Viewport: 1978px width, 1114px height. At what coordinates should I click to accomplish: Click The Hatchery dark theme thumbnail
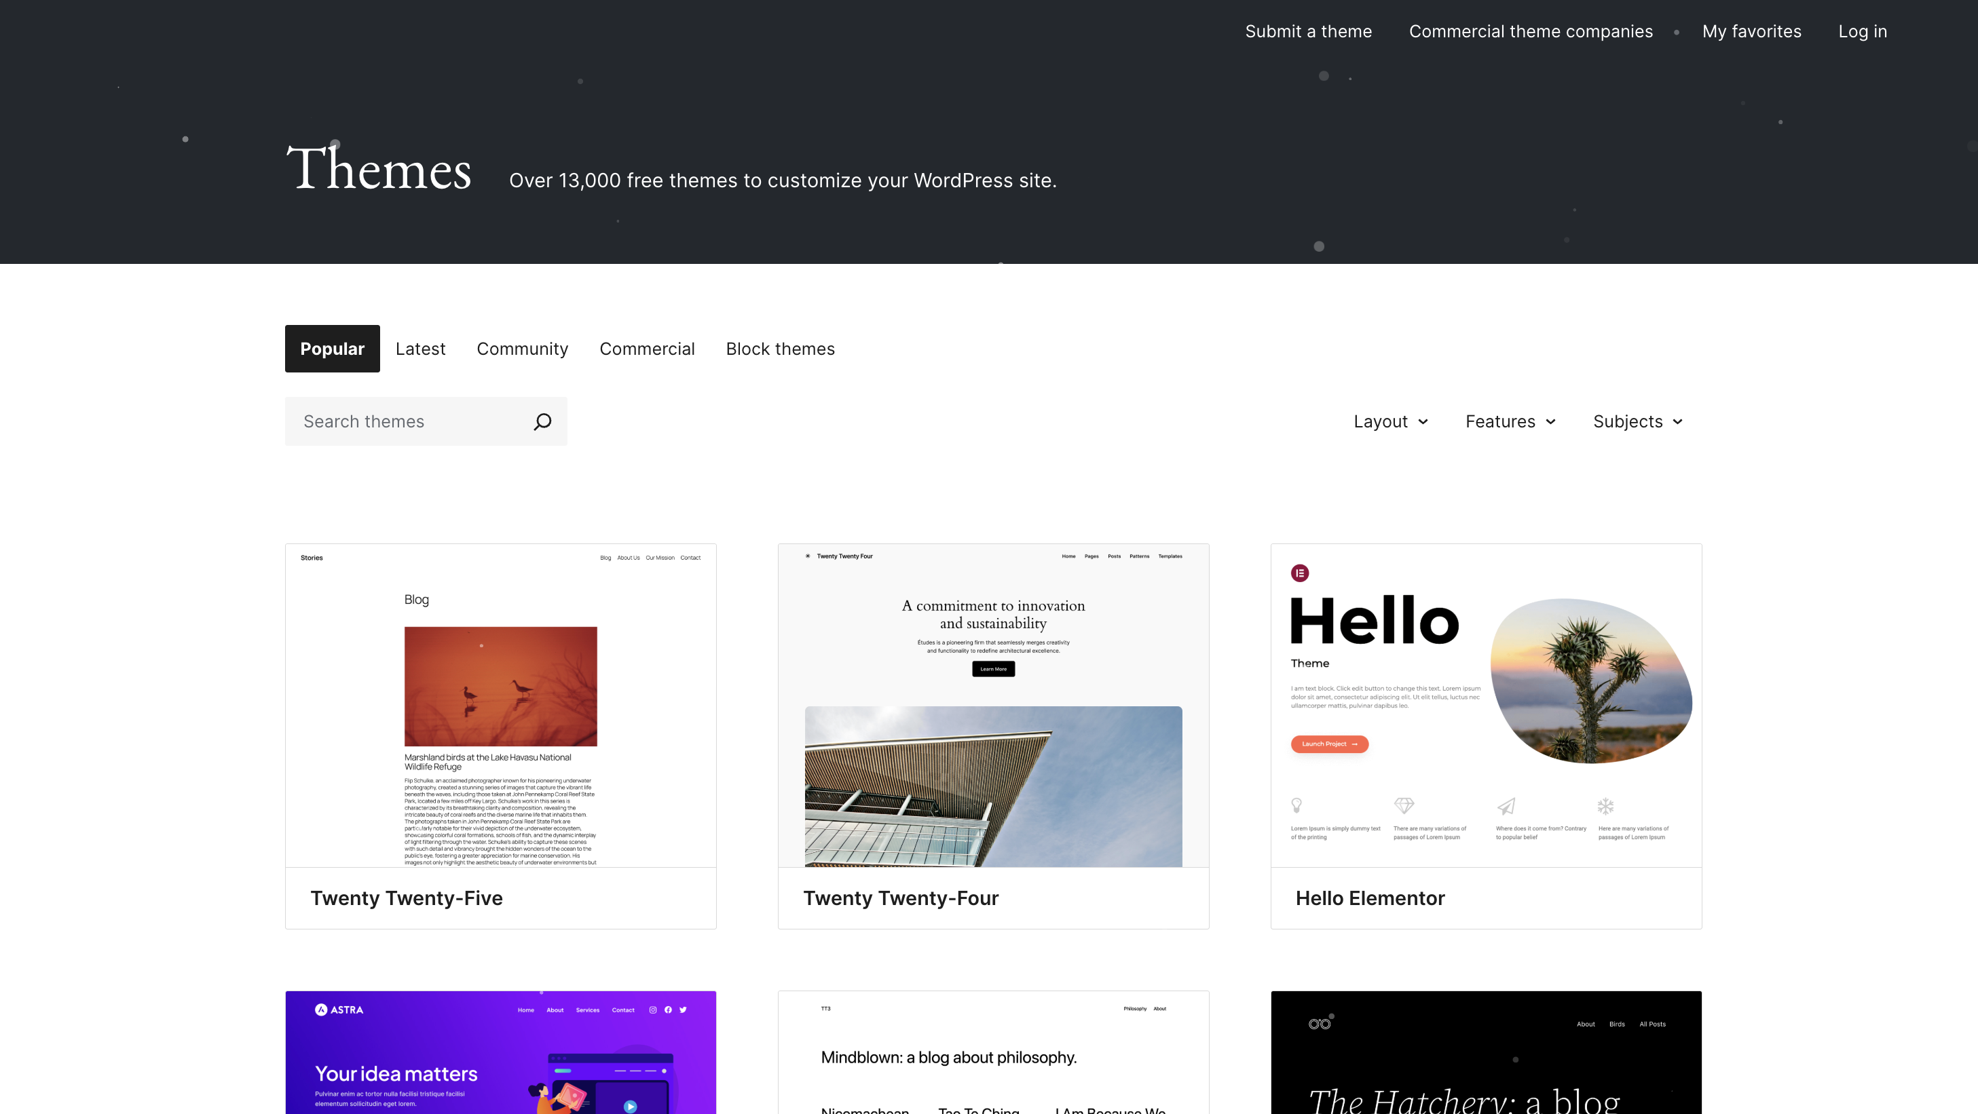click(x=1487, y=1053)
